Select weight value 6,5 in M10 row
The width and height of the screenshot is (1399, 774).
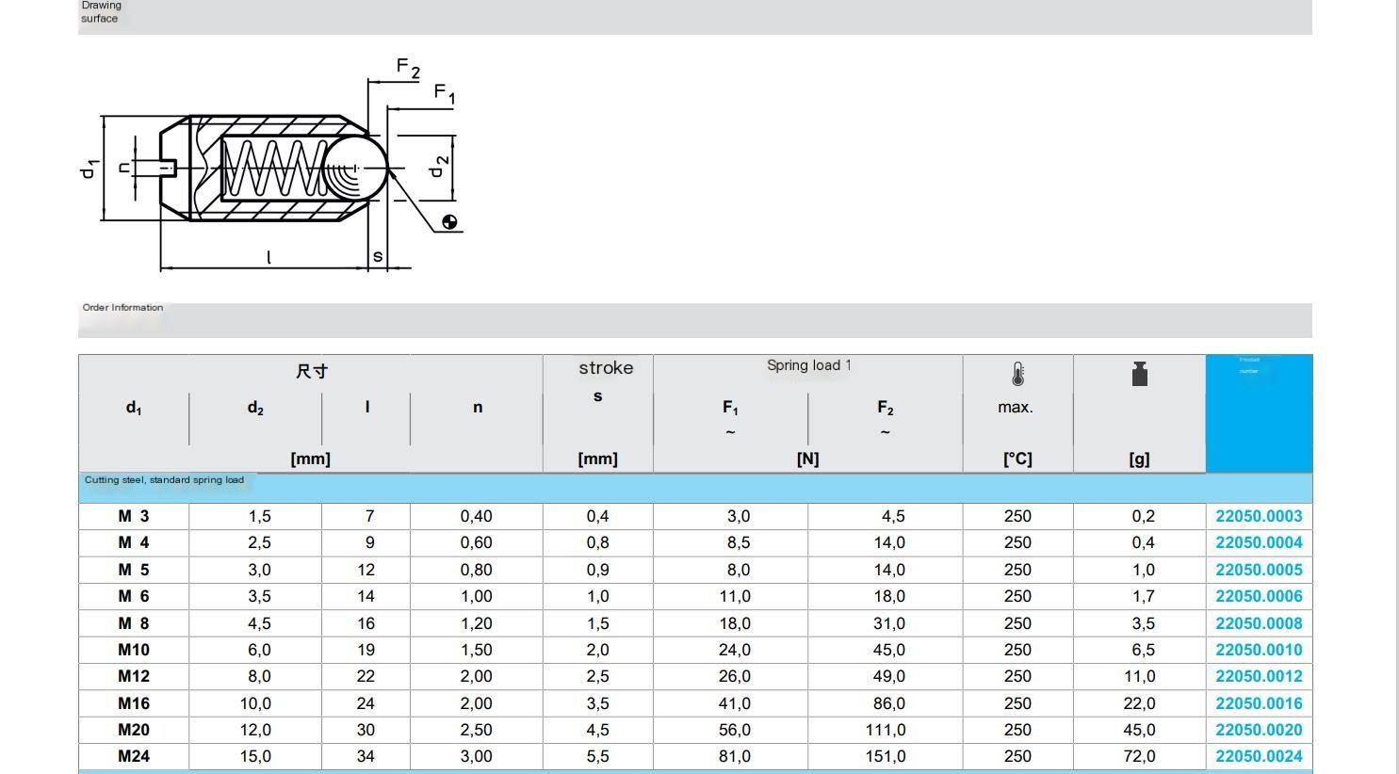1144,650
